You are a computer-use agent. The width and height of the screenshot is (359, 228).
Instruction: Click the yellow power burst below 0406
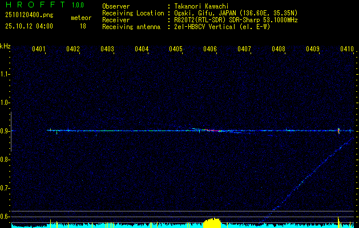tap(212, 222)
